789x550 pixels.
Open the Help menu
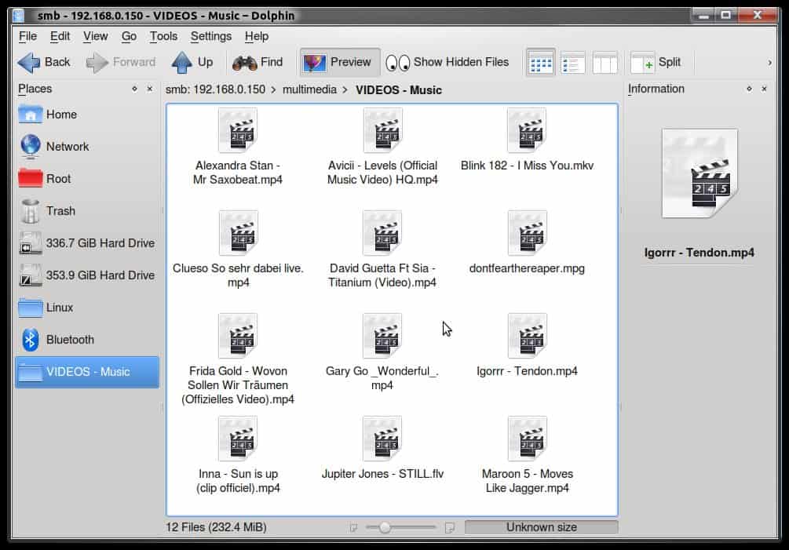[x=257, y=36]
